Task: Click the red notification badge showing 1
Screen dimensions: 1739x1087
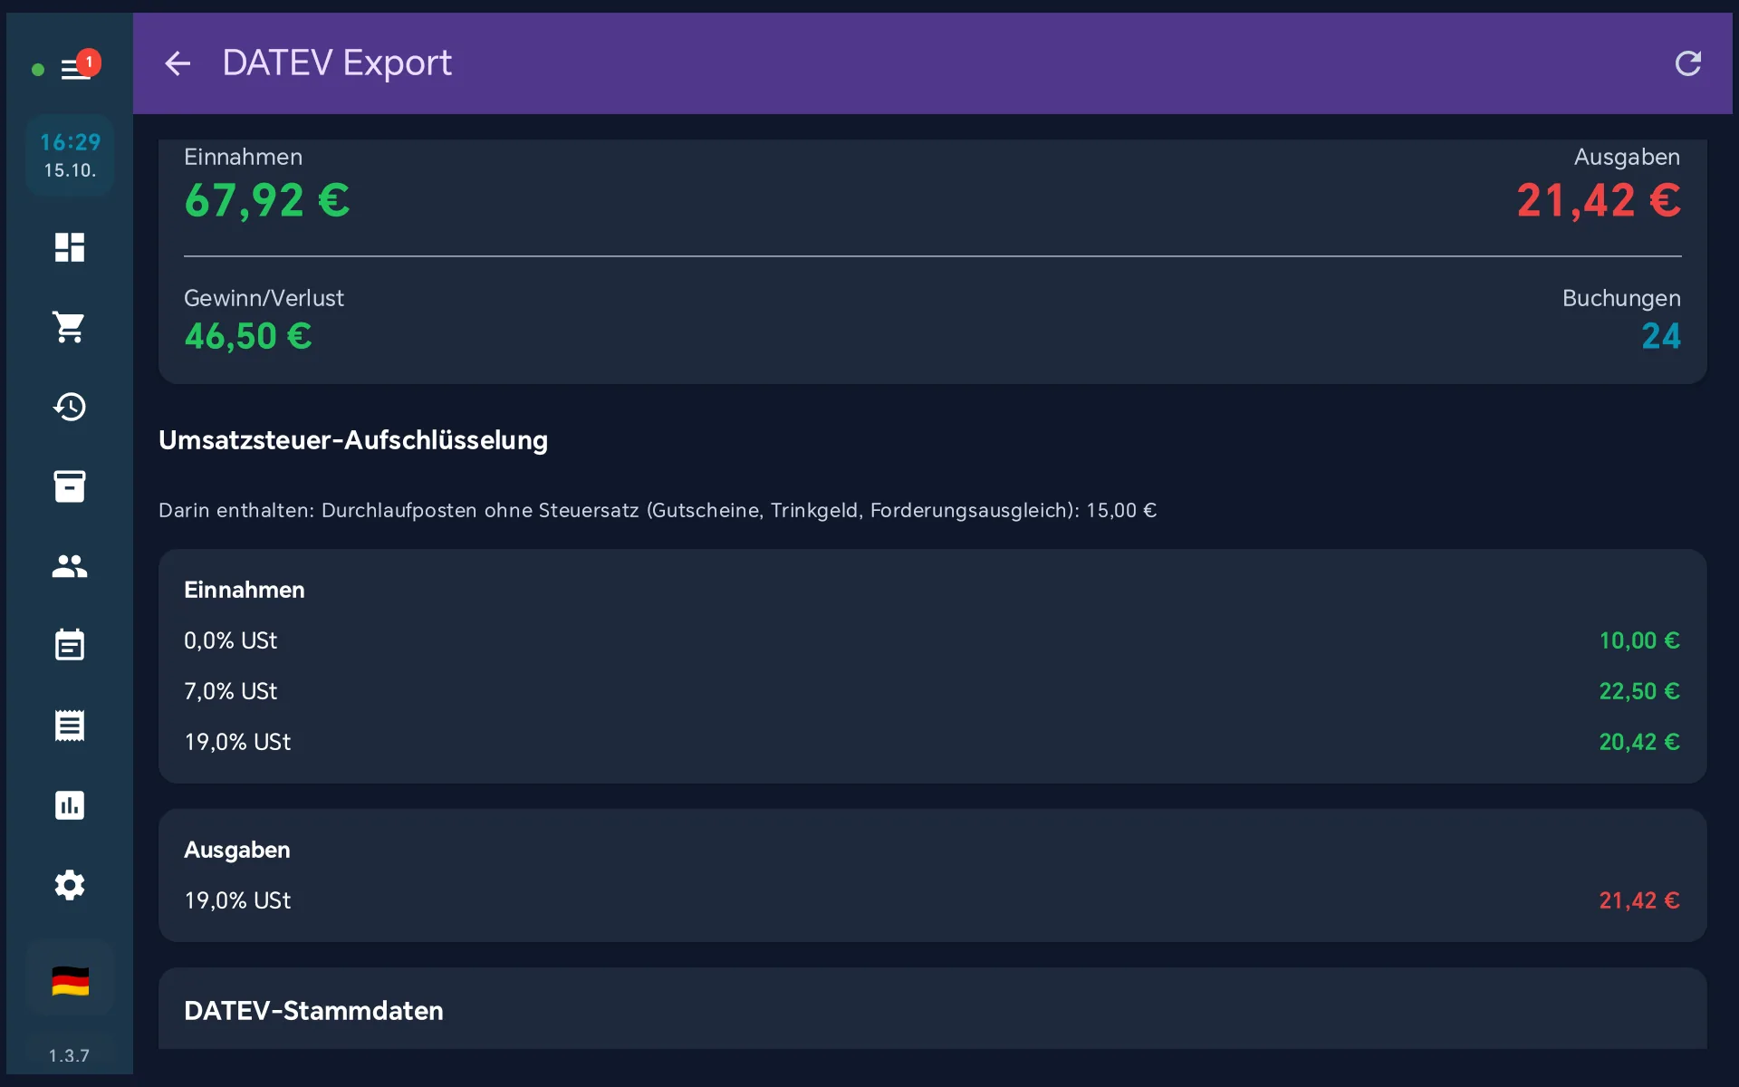Action: click(89, 63)
